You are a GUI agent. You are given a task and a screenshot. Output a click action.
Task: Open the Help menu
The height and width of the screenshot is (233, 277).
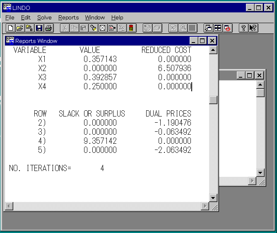click(117, 17)
